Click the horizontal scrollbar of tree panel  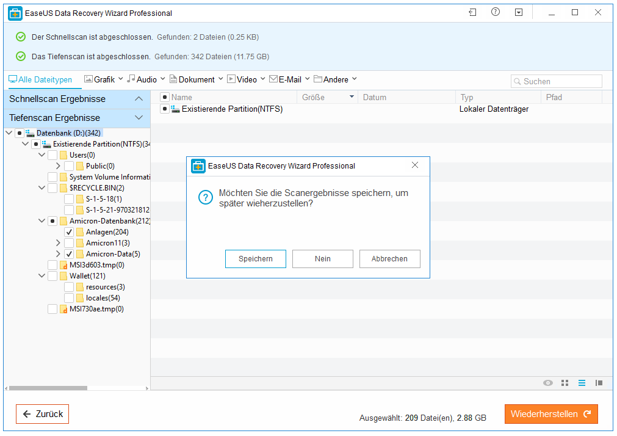pyautogui.click(x=48, y=388)
